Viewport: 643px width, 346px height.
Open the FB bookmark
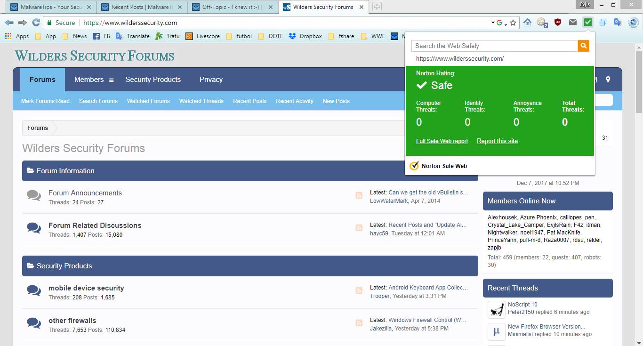(x=101, y=36)
